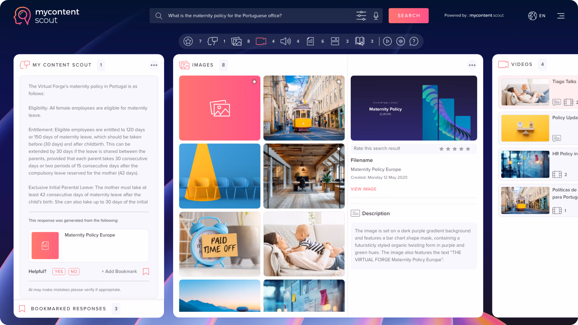Viewport: 578px width, 325px height.
Task: Click the play button in filter bar
Action: [387, 41]
